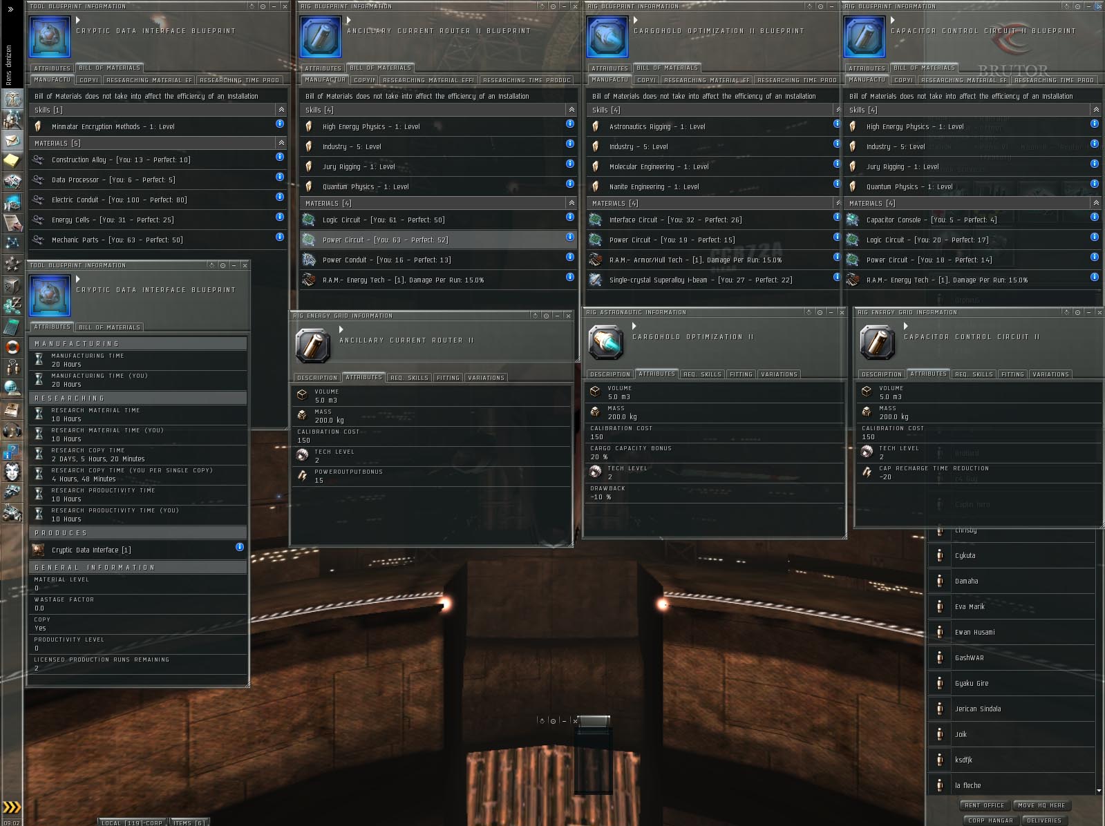Open the Corp Hangar
Screen dimensions: 1105x826
tap(990, 820)
